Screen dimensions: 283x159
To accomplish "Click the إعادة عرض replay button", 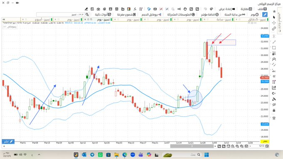I will tap(227, 9).
